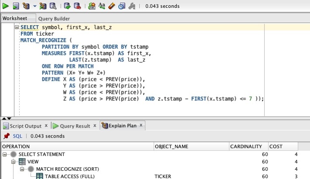310x179 pixels.
Task: Collapse the MATCH RECOGNIZE (SORT) node
Action: click(x=22, y=169)
